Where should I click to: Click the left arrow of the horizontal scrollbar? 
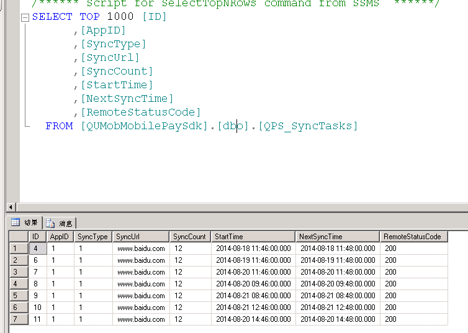10,207
